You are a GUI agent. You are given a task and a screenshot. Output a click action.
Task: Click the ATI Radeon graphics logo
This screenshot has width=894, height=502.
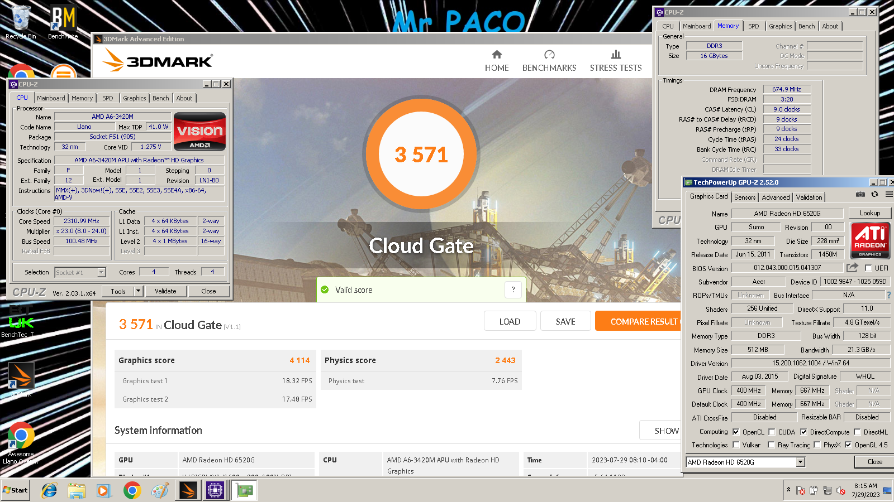(870, 240)
